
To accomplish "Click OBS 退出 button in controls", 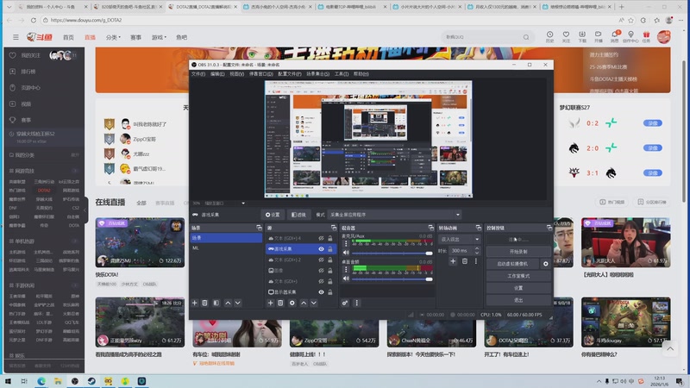I will (x=518, y=300).
